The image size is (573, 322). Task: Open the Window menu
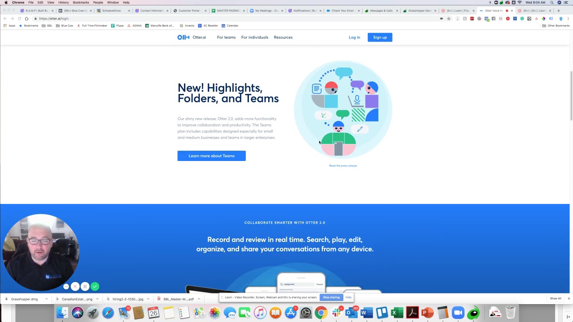[x=113, y=3]
